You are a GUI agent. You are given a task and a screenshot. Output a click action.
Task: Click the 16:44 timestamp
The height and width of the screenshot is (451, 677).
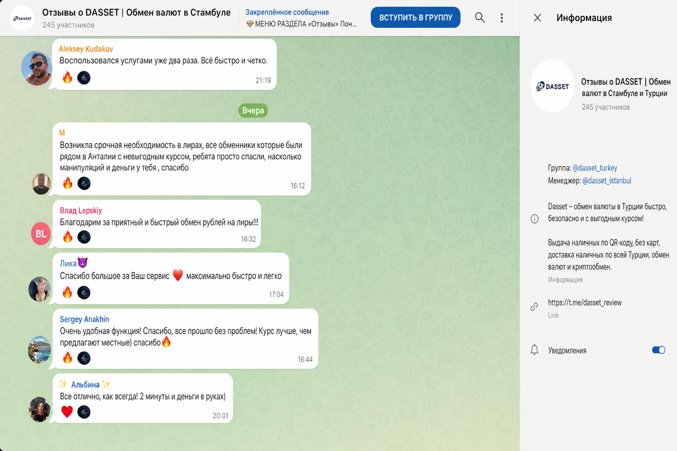(x=305, y=359)
